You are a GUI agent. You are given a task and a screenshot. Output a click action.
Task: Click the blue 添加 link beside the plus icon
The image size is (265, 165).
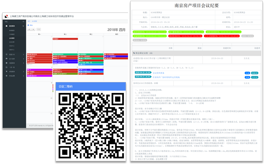point(31,25)
